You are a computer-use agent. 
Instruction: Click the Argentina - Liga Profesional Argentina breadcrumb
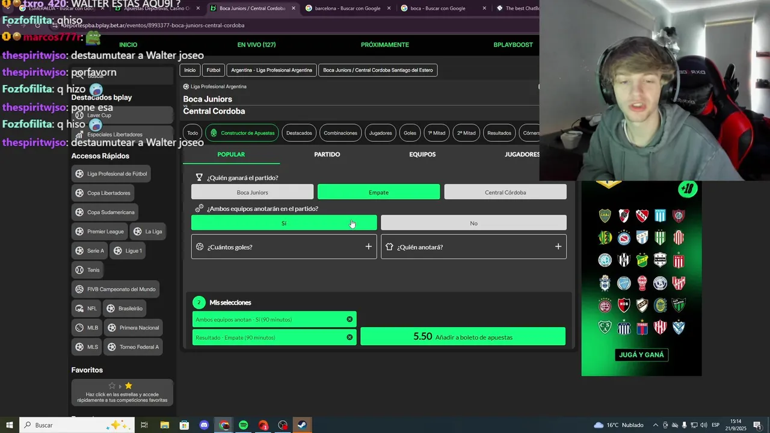[x=271, y=70]
